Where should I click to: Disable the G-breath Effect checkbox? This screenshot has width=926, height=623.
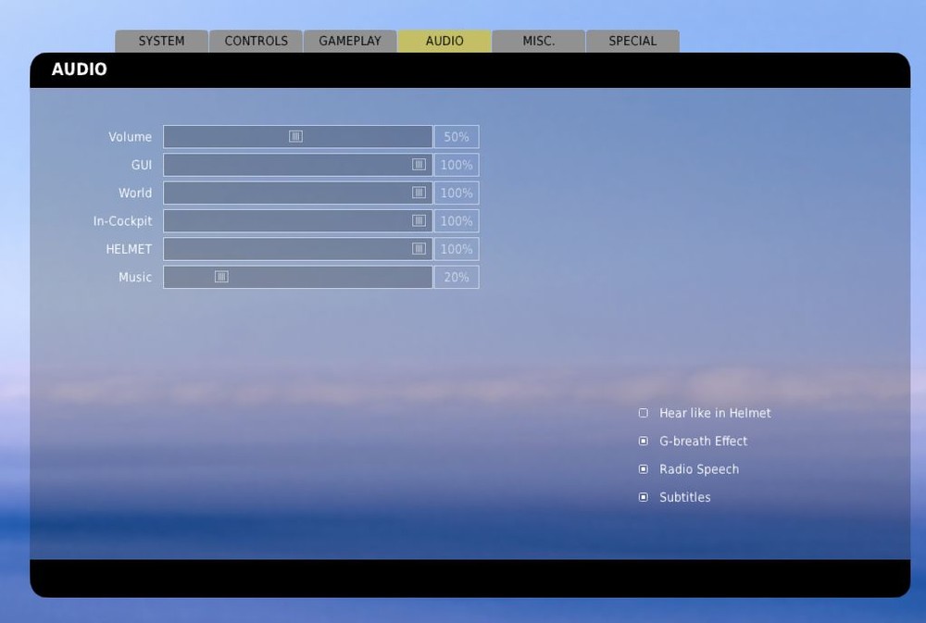pos(644,442)
